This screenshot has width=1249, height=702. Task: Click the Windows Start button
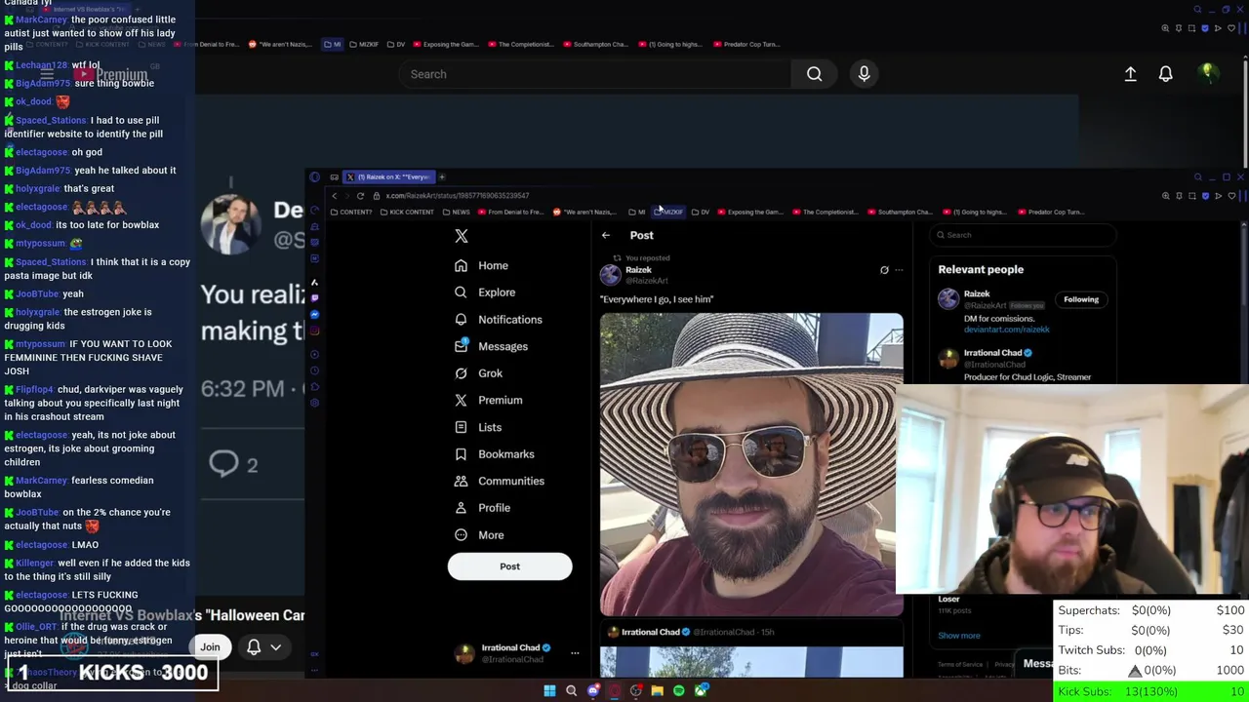(x=549, y=690)
